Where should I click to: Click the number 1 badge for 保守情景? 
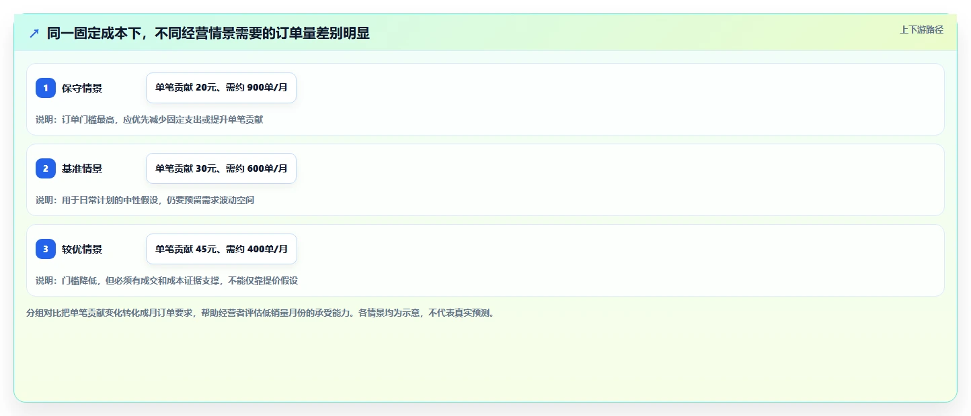tap(46, 88)
